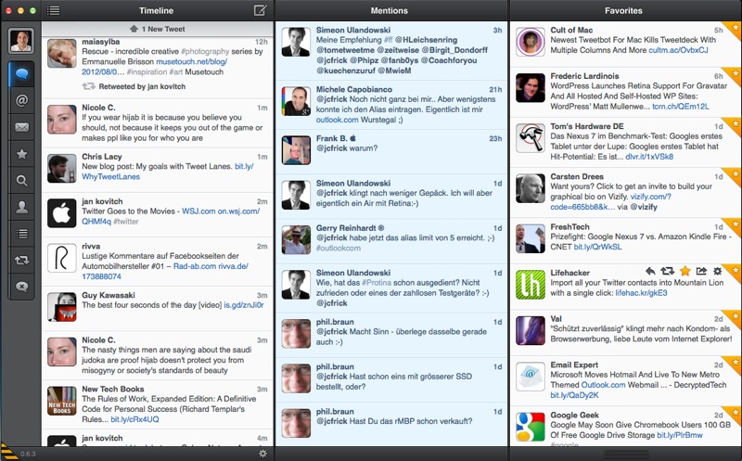
Task: Click the account avatar in the sidebar
Action: click(21, 41)
